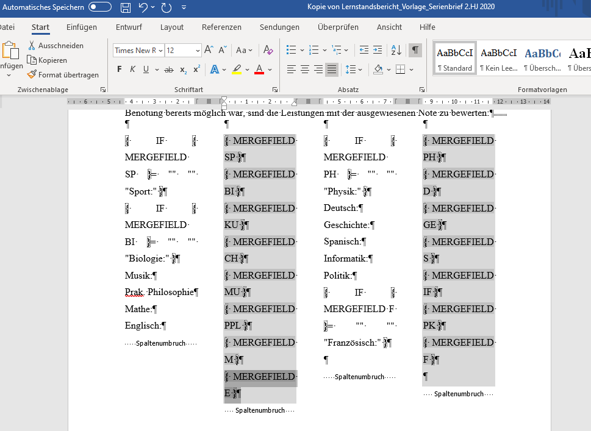Click the Save icon in title bar
Image resolution: width=591 pixels, height=431 pixels.
click(x=126, y=7)
